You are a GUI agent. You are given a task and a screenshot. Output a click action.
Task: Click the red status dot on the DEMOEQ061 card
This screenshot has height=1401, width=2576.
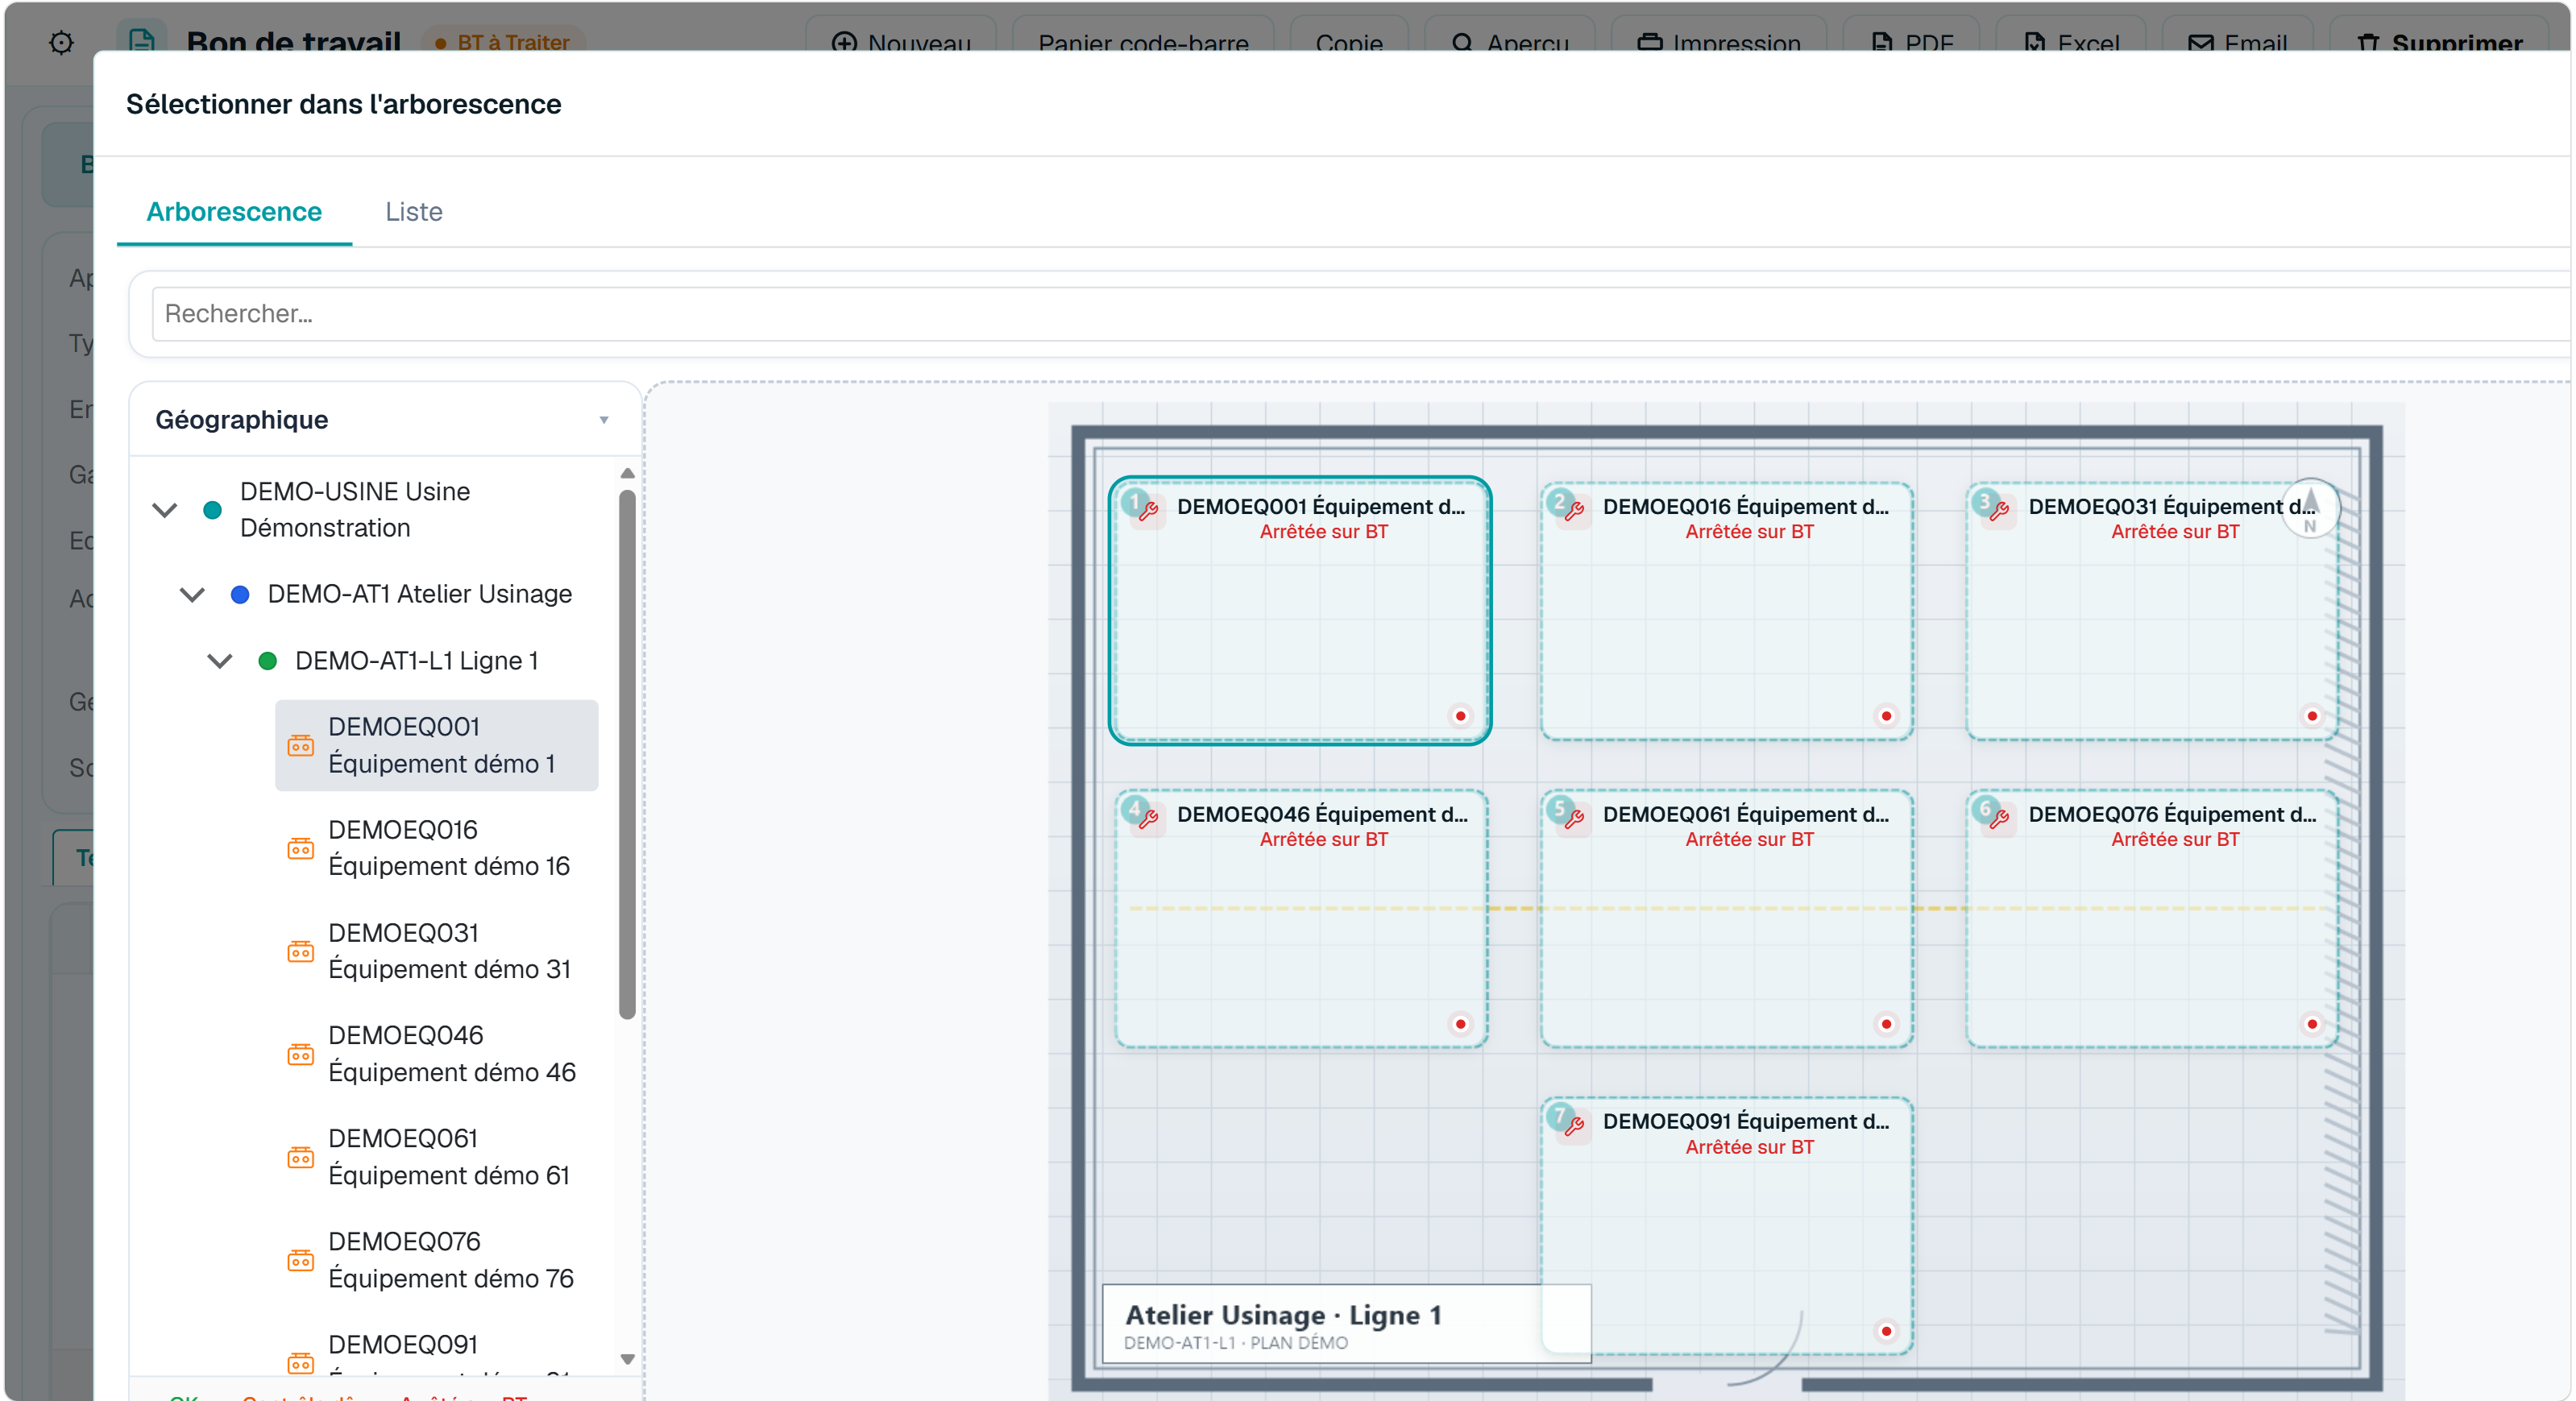tap(1886, 1024)
